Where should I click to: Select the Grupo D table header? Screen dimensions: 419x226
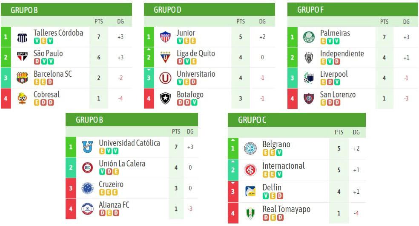209,10
